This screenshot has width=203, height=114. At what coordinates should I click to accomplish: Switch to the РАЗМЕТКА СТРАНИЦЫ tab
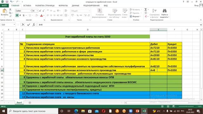point(45,6)
